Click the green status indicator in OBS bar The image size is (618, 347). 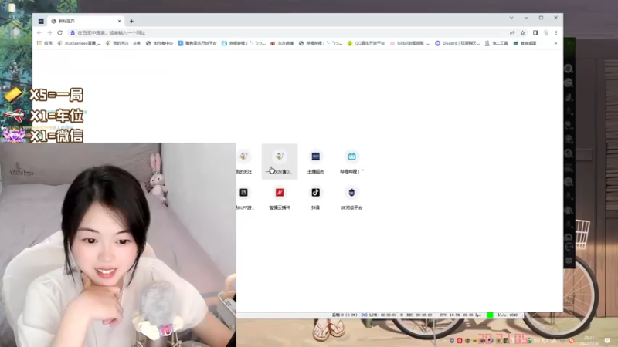point(490,315)
